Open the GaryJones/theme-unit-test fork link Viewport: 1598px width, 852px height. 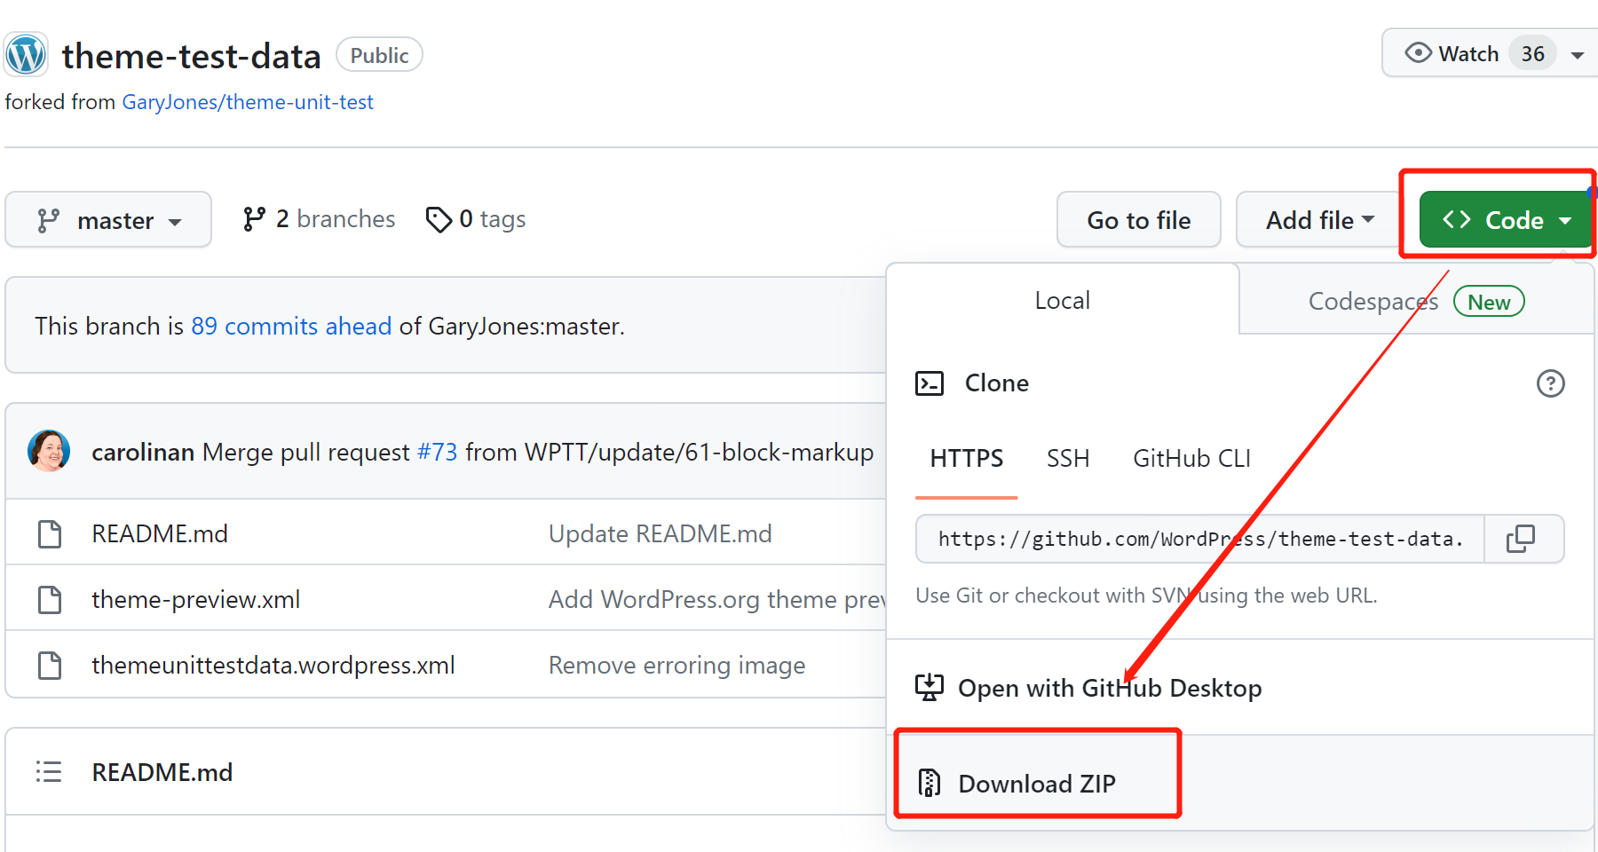[248, 102]
